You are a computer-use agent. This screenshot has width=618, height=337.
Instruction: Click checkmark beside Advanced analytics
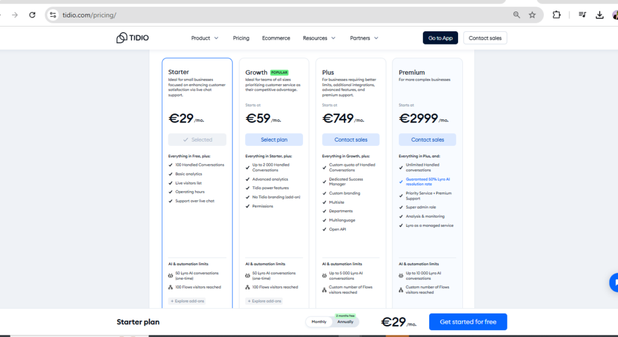click(247, 179)
